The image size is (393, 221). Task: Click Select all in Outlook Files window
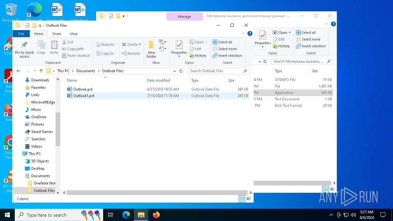(222, 42)
